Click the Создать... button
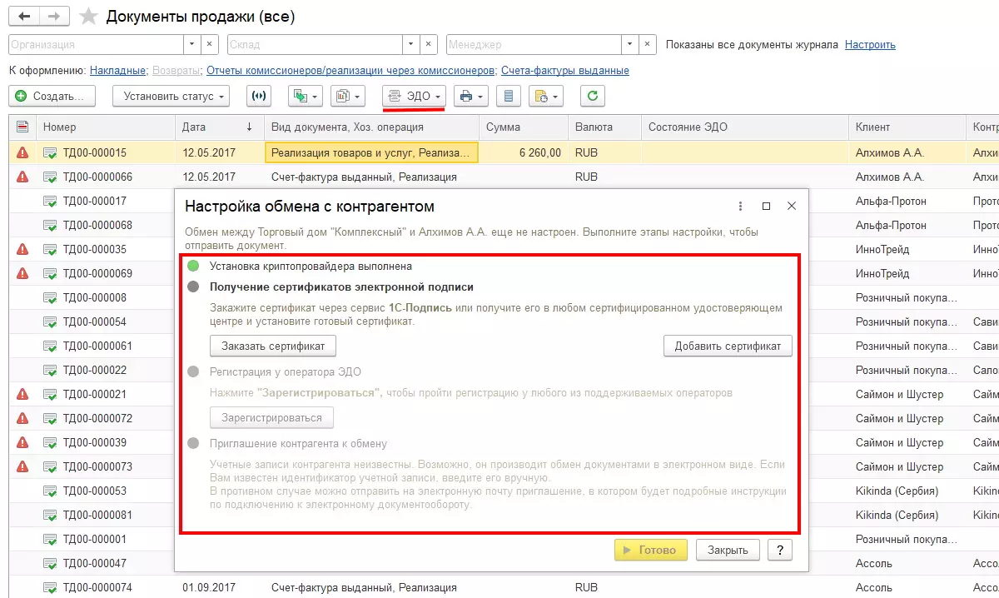 pyautogui.click(x=52, y=97)
